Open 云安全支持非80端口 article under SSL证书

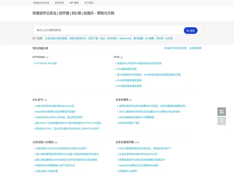click(x=55, y=106)
